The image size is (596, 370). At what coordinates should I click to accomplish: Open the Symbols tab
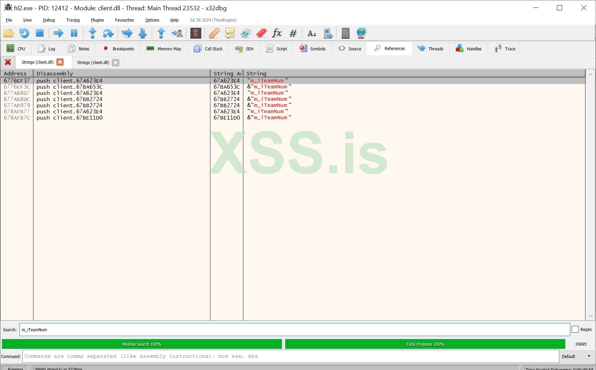(312, 49)
